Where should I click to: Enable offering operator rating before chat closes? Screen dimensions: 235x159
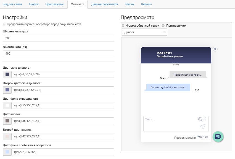pos(4,24)
